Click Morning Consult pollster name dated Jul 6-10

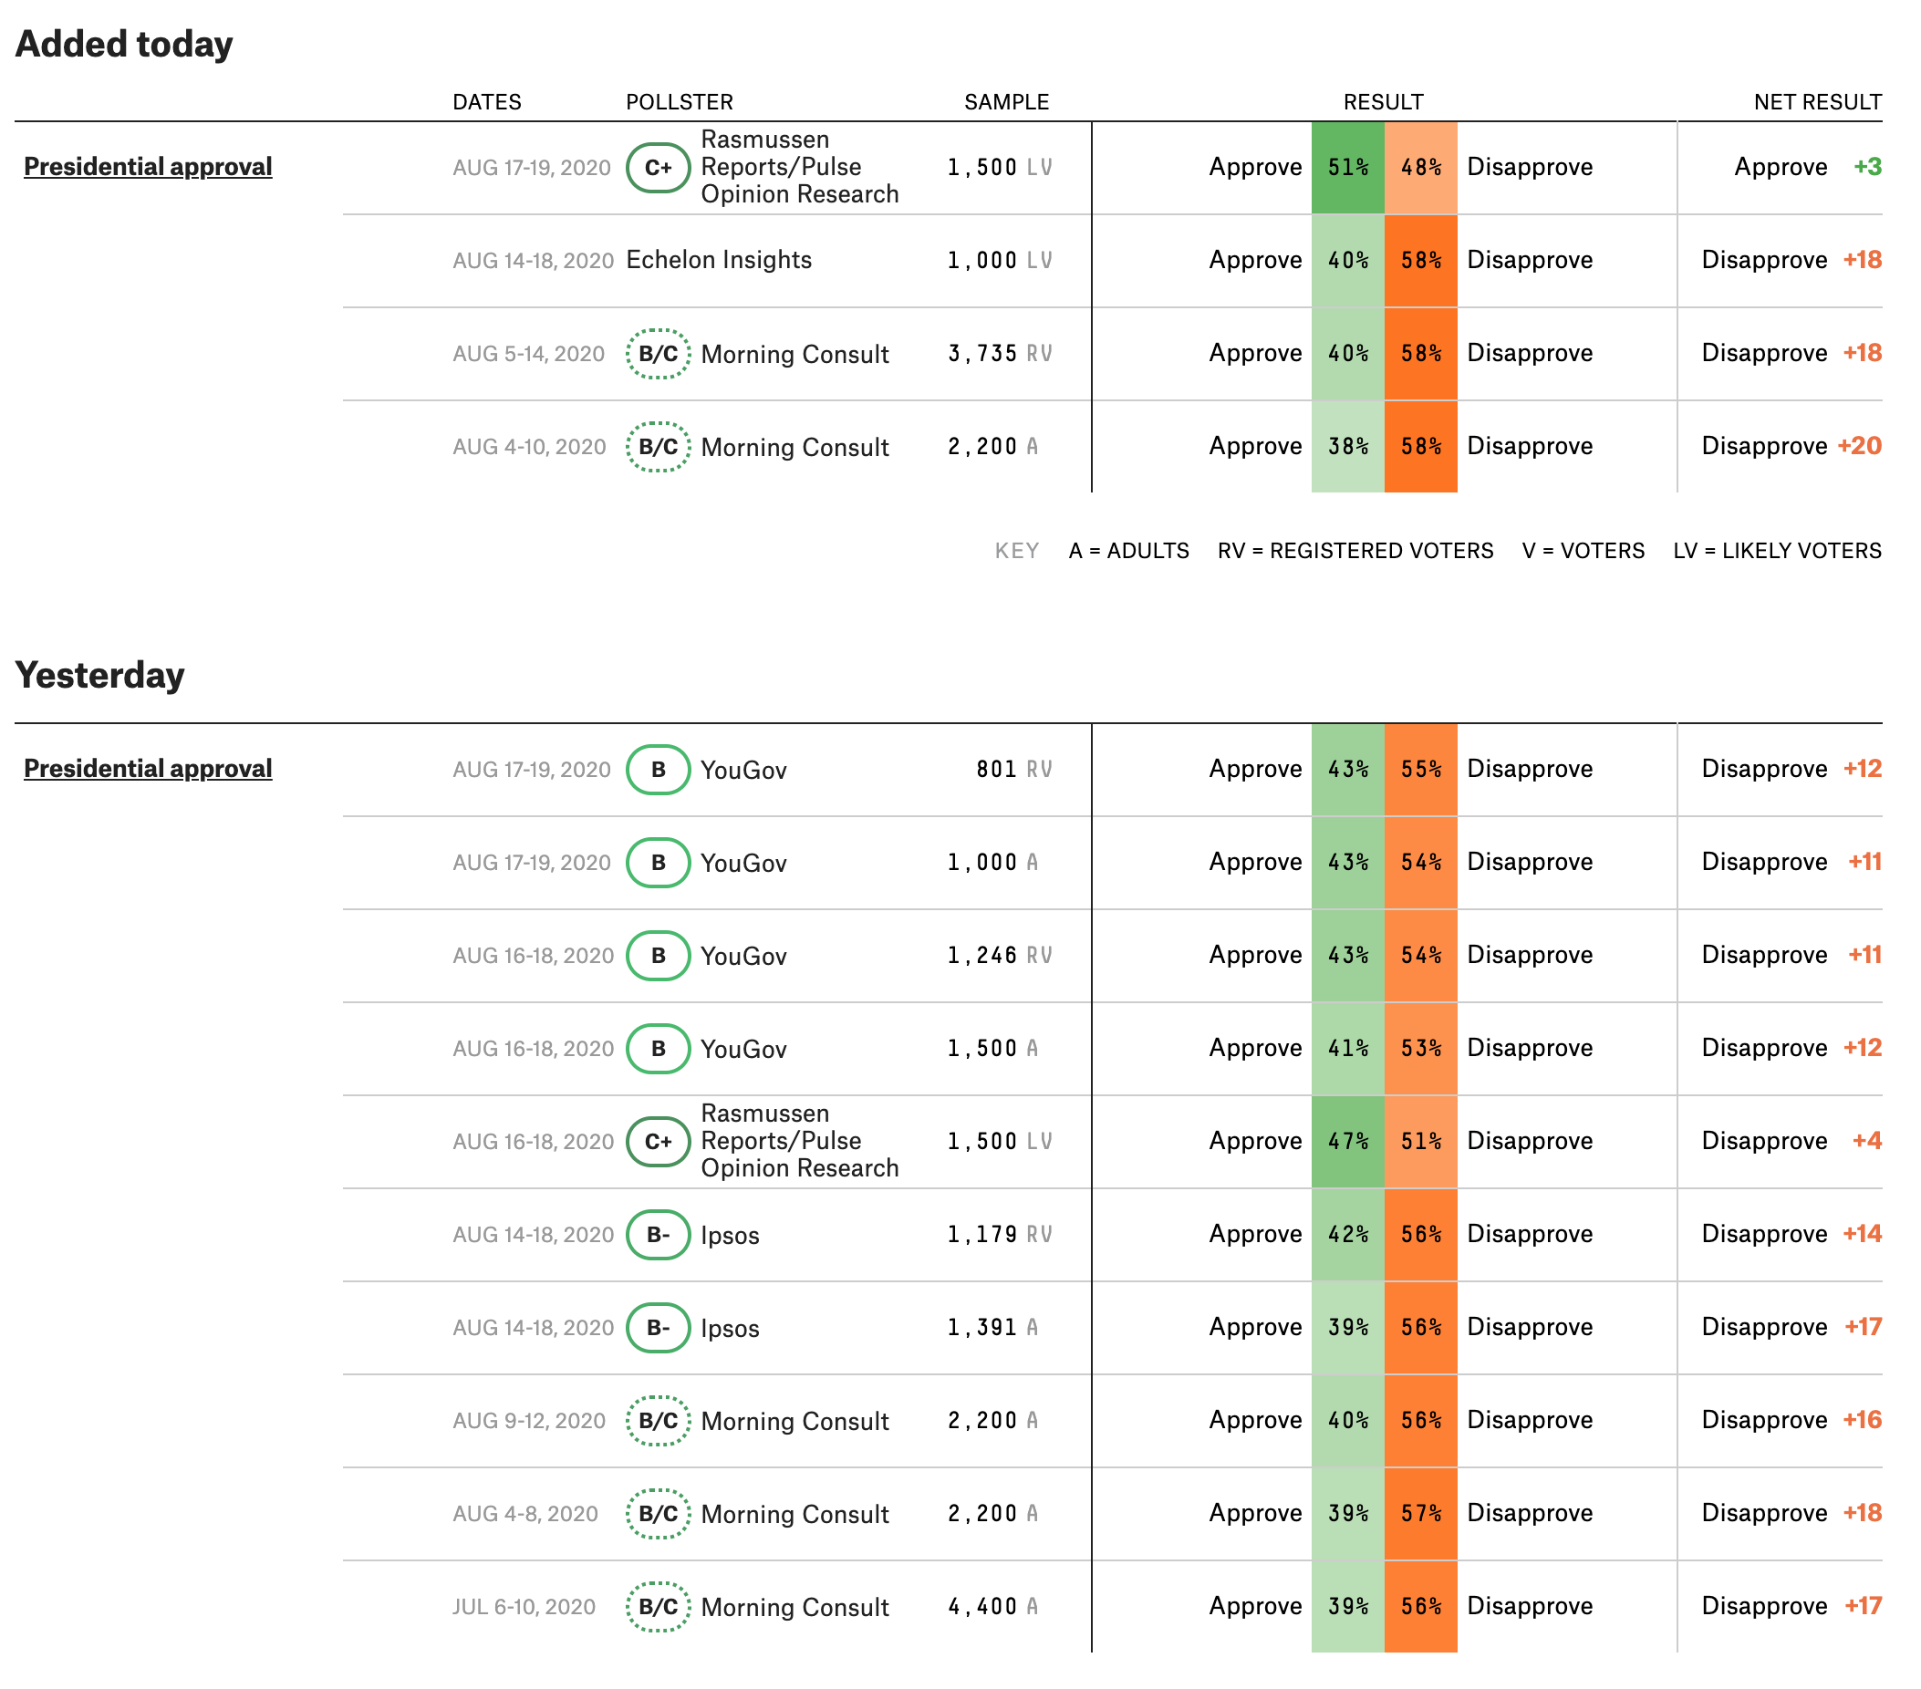pyautogui.click(x=795, y=1607)
